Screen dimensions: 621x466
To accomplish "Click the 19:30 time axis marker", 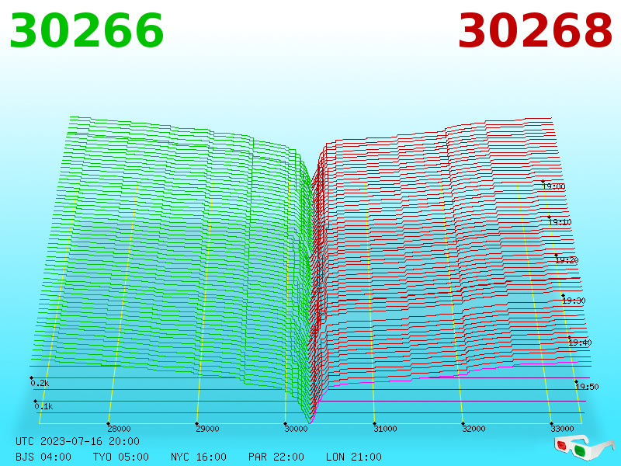I will tap(574, 301).
